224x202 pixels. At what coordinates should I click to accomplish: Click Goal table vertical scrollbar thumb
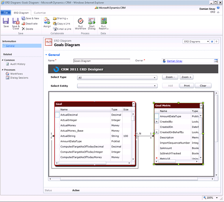(x=133, y=118)
